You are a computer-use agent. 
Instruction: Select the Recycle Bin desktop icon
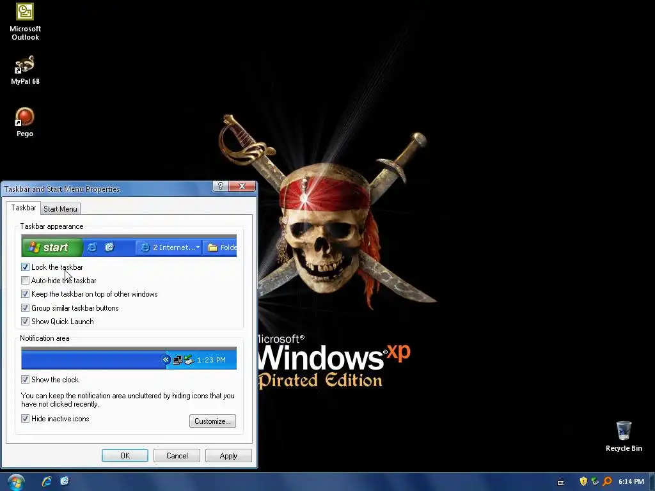click(624, 437)
